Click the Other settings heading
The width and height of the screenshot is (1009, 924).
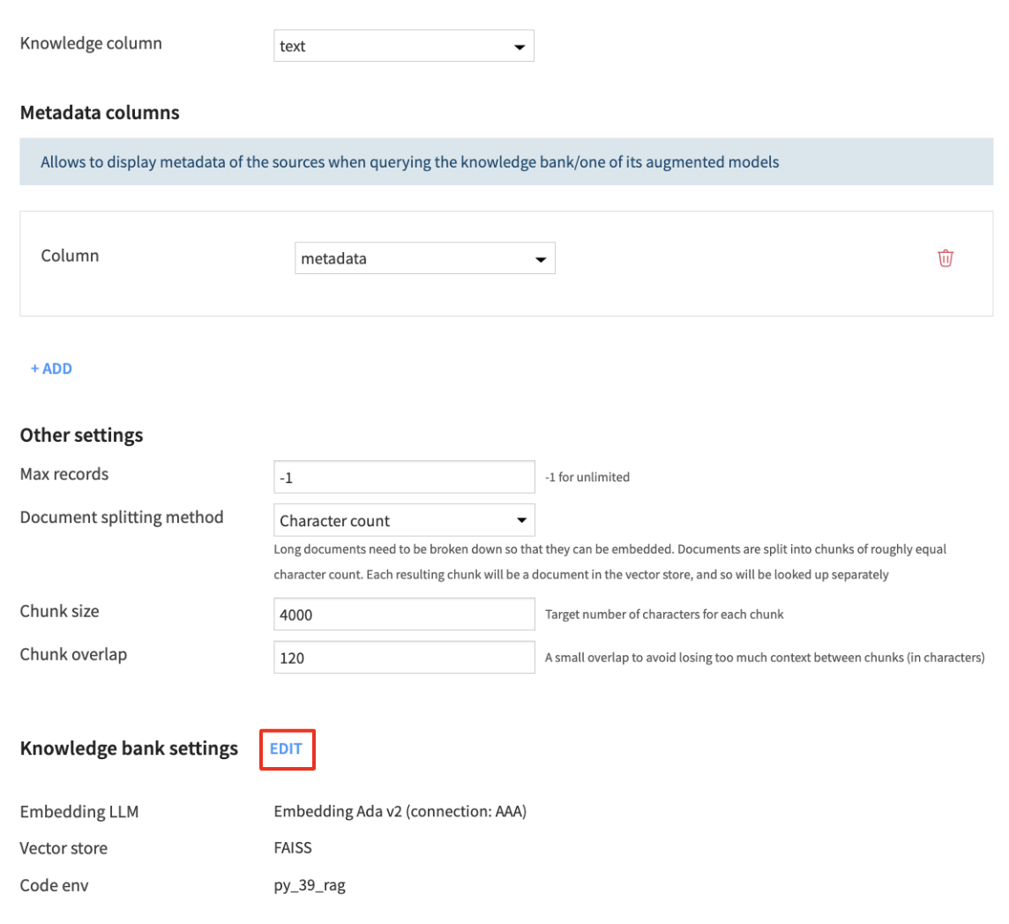[x=82, y=435]
